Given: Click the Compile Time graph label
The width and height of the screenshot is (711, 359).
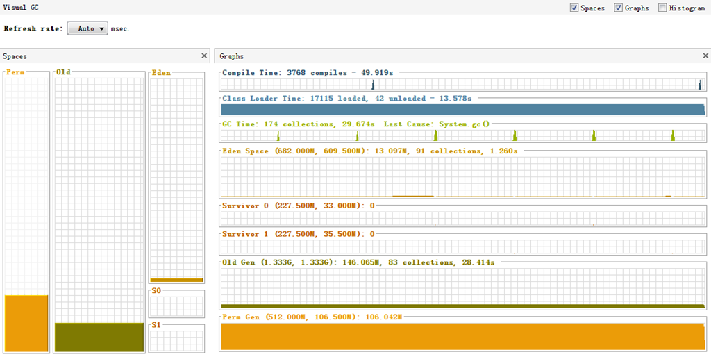Looking at the screenshot, I should click(x=309, y=72).
